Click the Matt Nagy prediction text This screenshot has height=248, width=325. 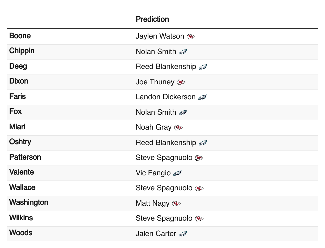(x=153, y=204)
